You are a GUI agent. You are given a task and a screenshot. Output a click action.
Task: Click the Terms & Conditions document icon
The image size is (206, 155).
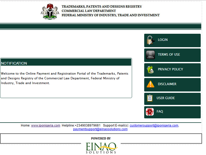[151, 55]
